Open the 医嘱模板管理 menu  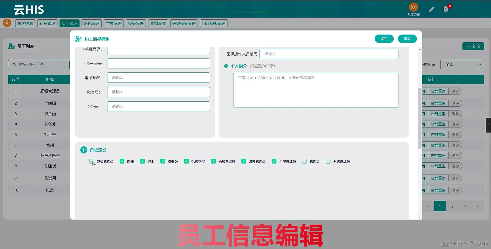coord(184,23)
